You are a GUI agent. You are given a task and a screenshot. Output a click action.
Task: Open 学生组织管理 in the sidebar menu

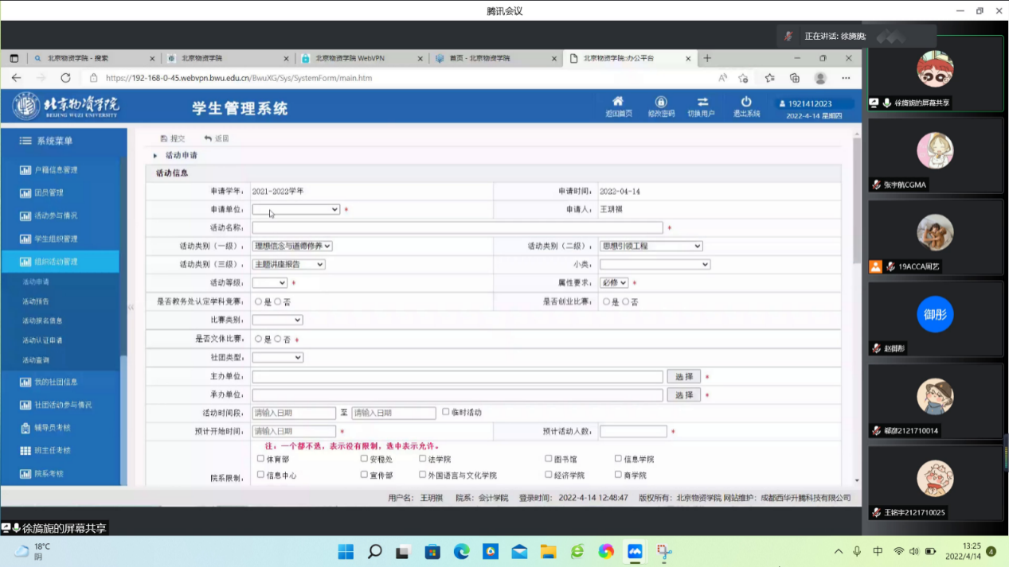[55, 239]
